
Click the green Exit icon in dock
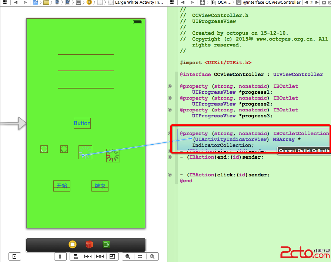point(107,245)
